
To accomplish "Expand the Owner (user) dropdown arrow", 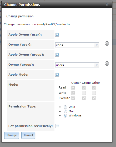I will 97,45.
